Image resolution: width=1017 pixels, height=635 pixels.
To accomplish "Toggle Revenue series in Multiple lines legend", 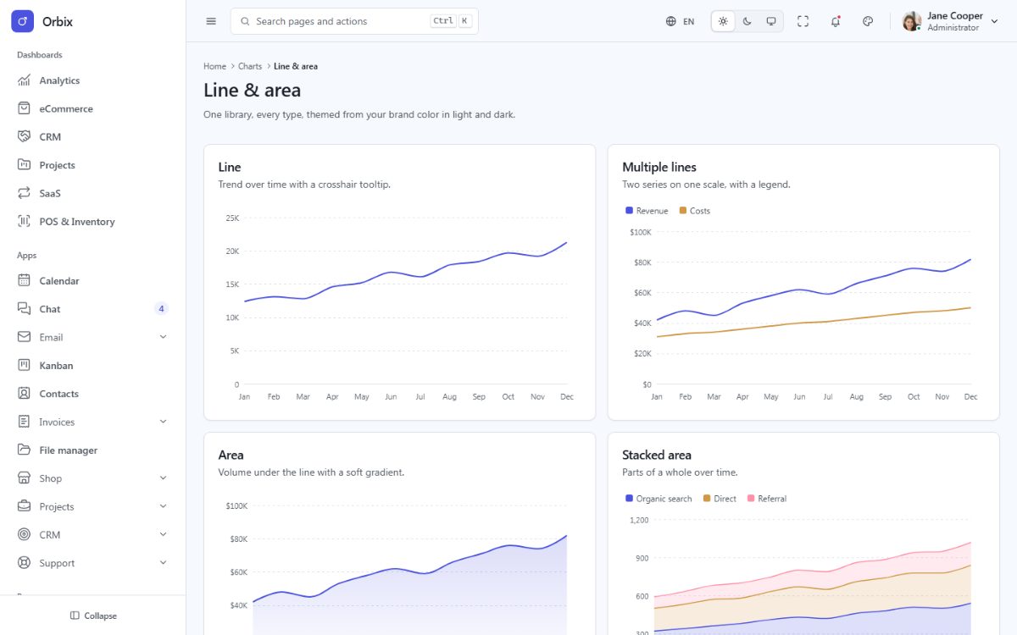I will [x=647, y=211].
